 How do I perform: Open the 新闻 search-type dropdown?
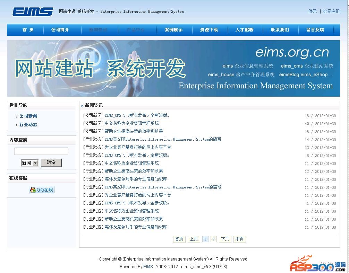[x=29, y=163]
